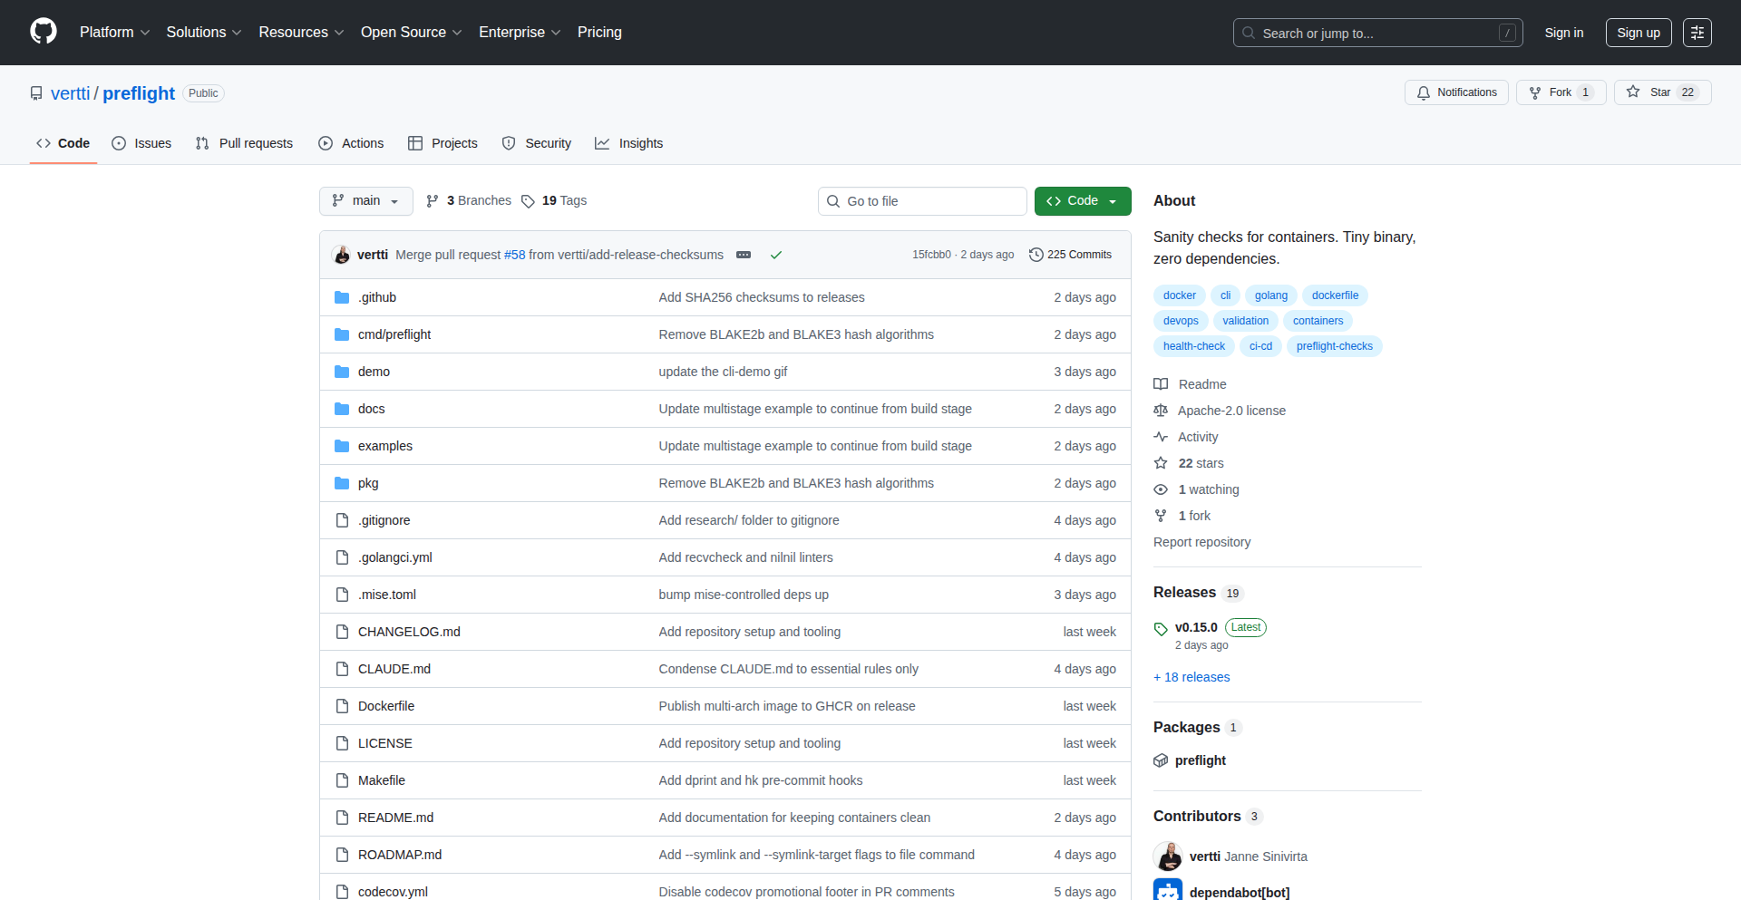The height and width of the screenshot is (900, 1741).
Task: Click the branches icon next to 3 Branches
Action: point(433,200)
